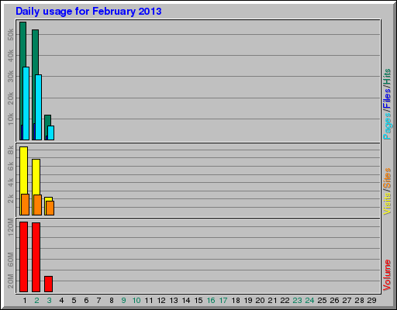Click the '20M' y-axis label
397x310 pixels.
click(x=10, y=281)
